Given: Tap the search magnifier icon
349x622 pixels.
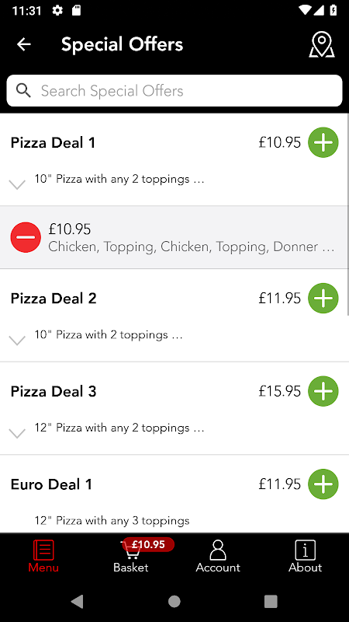Looking at the screenshot, I should pyautogui.click(x=23, y=91).
